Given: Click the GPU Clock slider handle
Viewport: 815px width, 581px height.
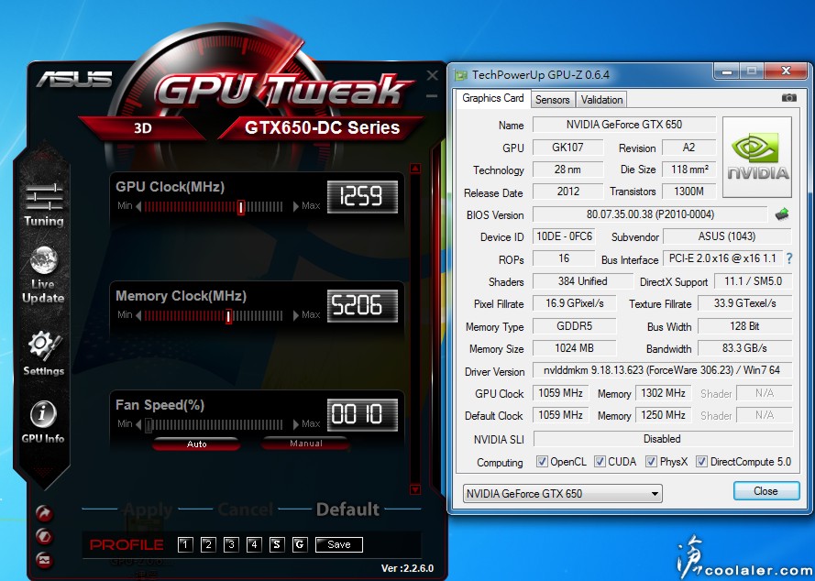Looking at the screenshot, I should click(241, 207).
